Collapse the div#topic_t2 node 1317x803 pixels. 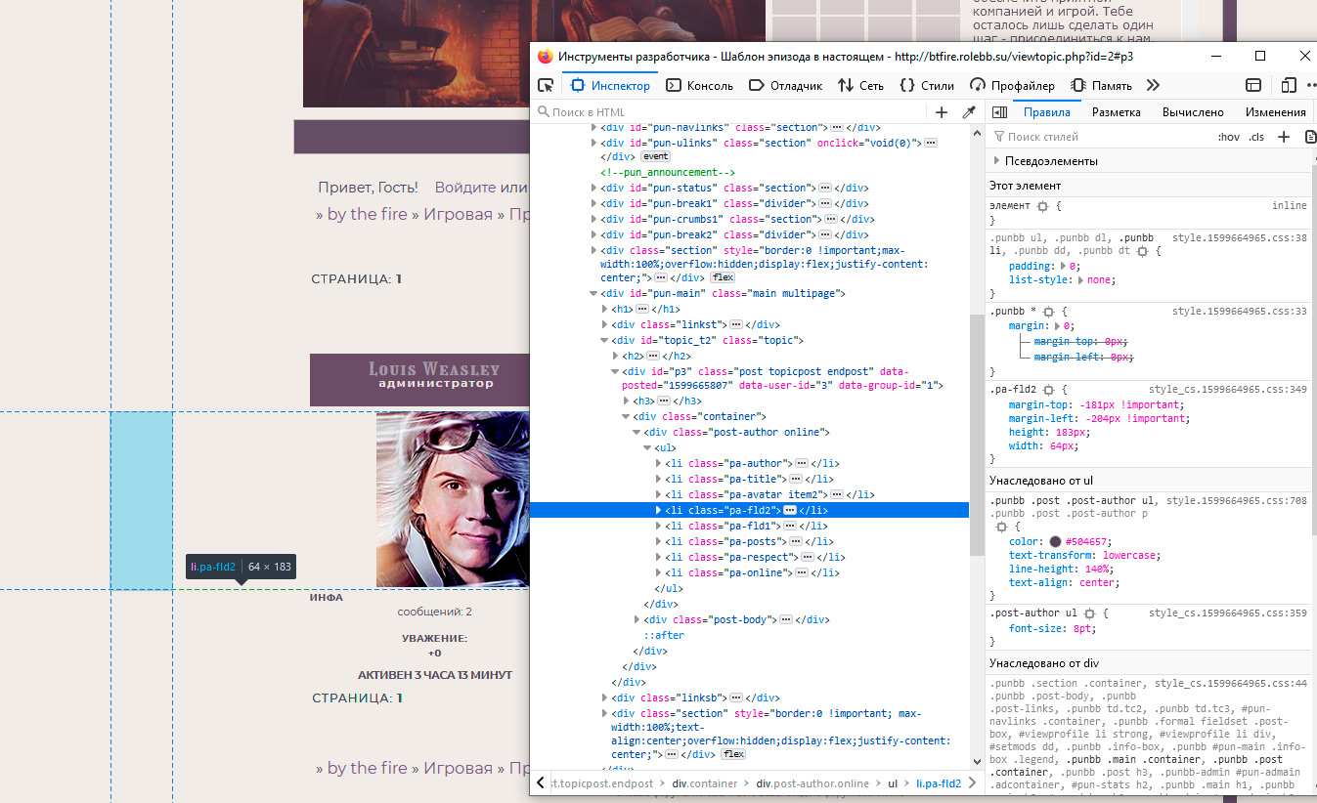(x=604, y=340)
